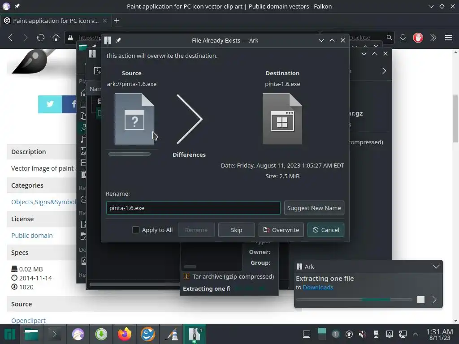The image size is (459, 344).
Task: Cancel the File Already Exists dialog
Action: [x=326, y=230]
